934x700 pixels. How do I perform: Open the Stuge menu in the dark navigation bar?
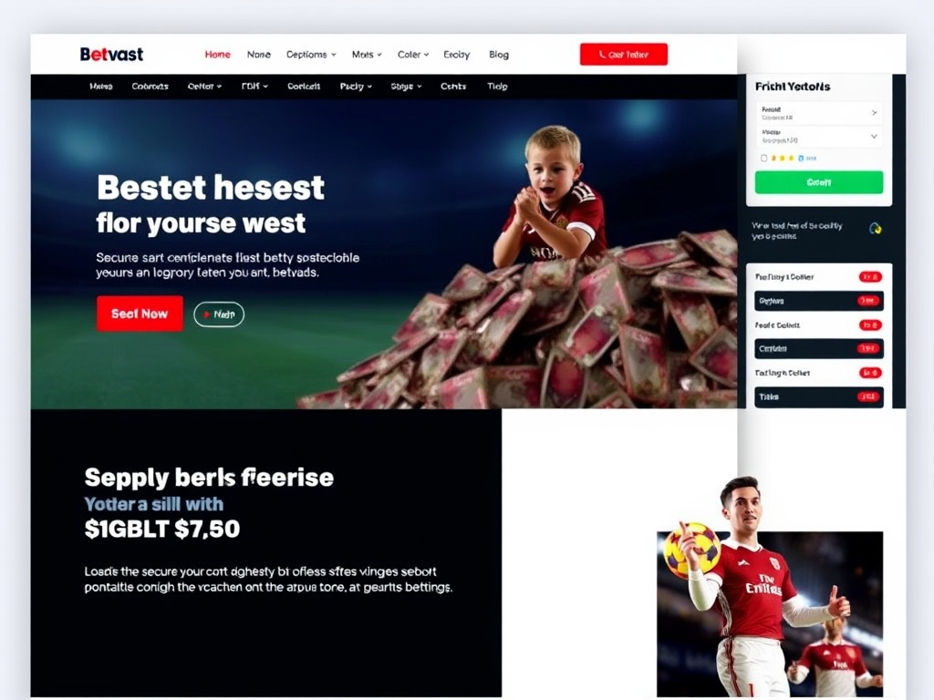pyautogui.click(x=406, y=87)
